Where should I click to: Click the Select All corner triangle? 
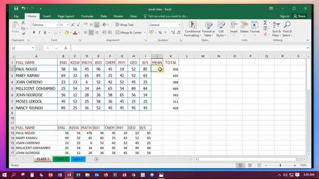[x=12, y=56]
